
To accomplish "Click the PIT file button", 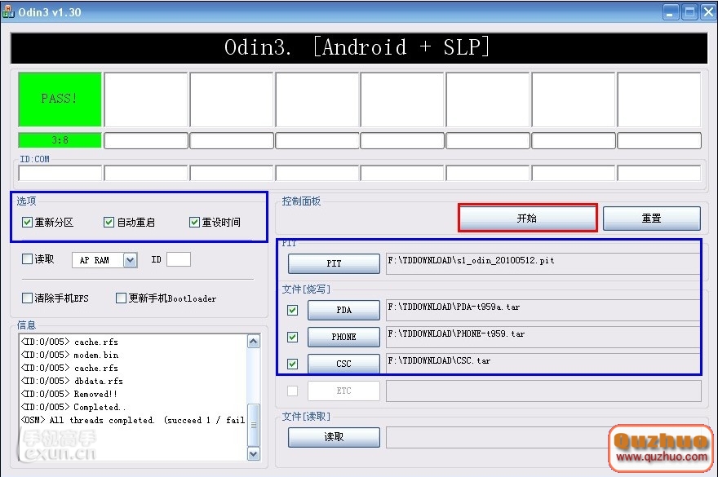I will click(334, 263).
